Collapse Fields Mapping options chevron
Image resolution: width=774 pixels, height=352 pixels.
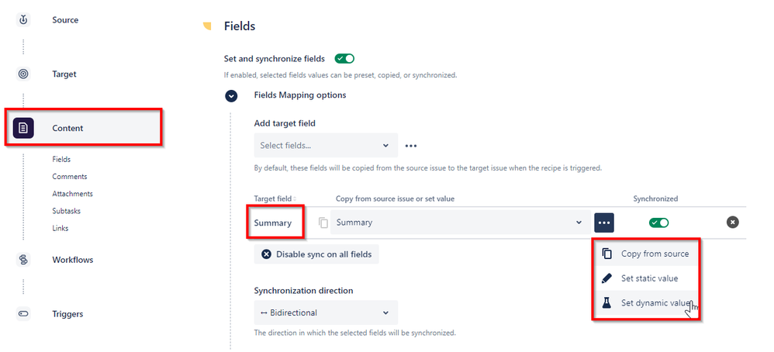232,96
